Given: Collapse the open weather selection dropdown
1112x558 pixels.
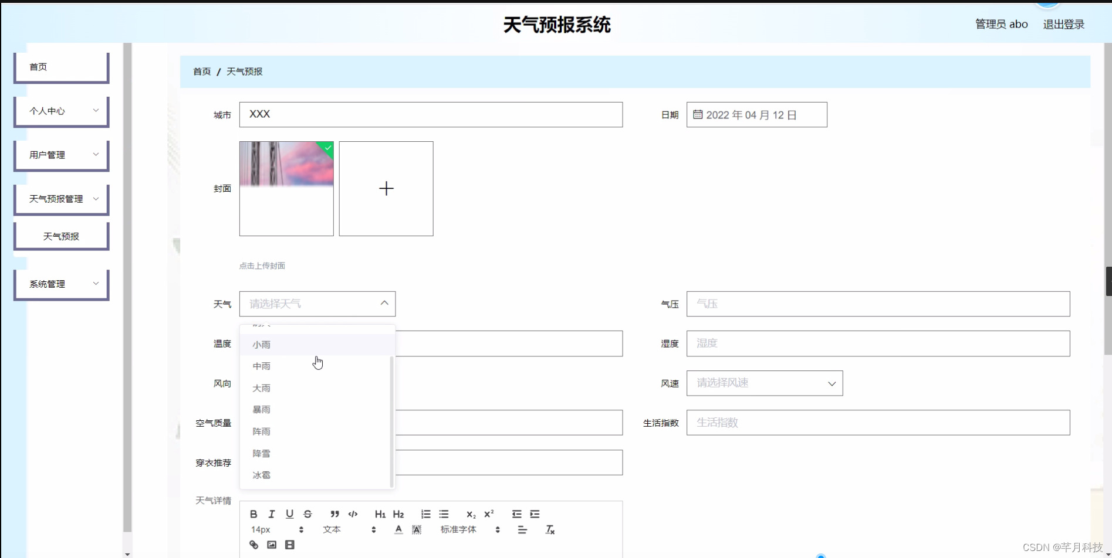Looking at the screenshot, I should pyautogui.click(x=384, y=303).
